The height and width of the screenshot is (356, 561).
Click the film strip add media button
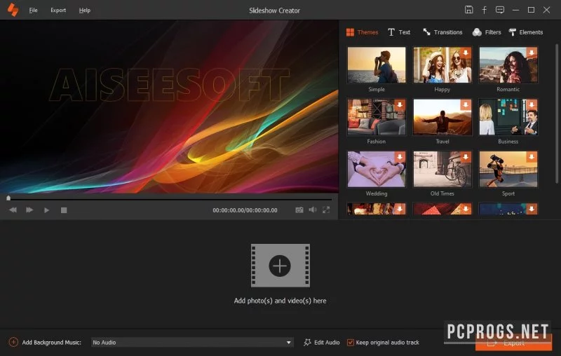point(280,266)
